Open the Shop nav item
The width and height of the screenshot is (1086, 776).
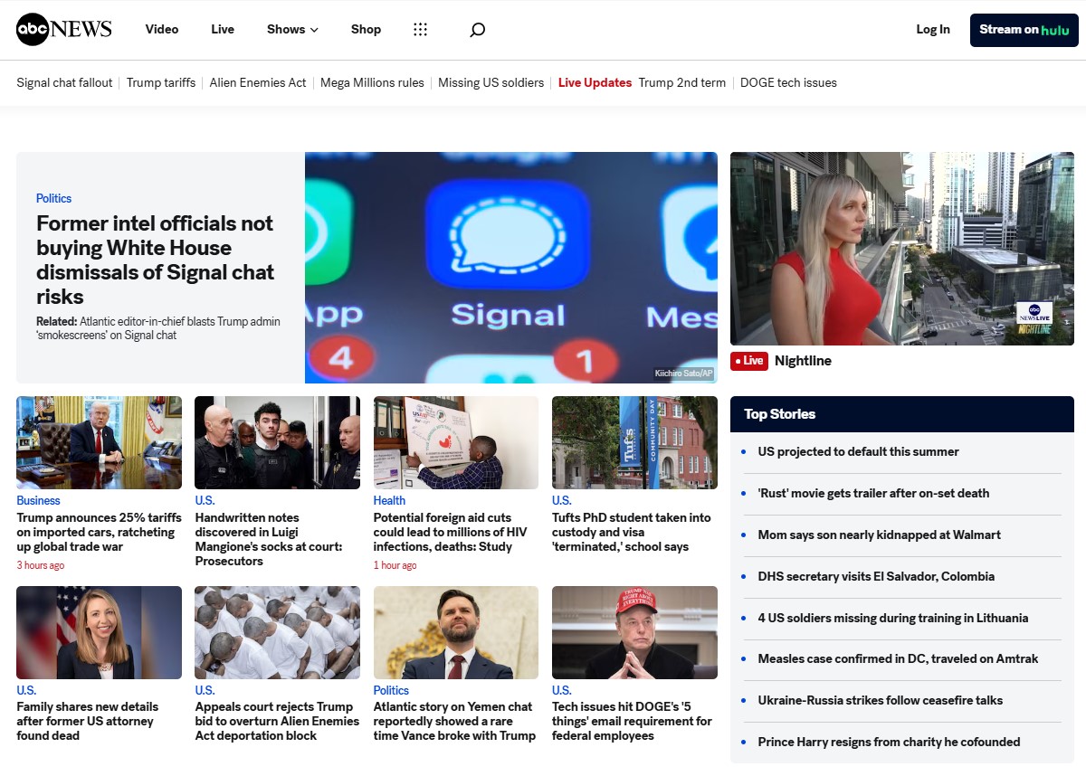366,29
